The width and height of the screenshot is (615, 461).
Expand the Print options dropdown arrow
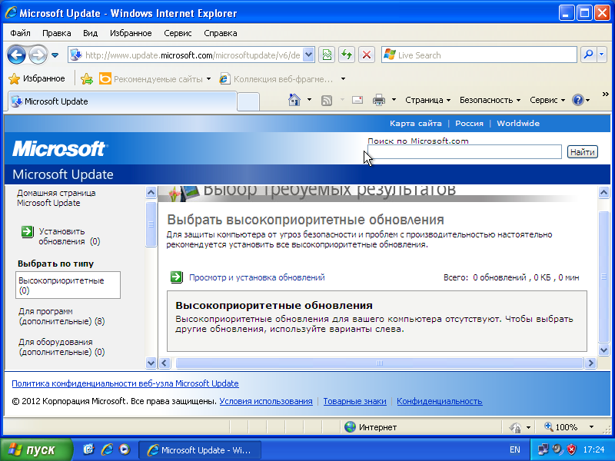[x=394, y=100]
